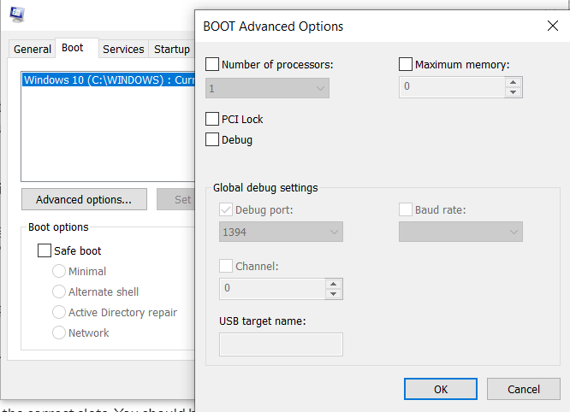The height and width of the screenshot is (412, 570).
Task: Click the Advanced options... button
Action: click(x=84, y=199)
